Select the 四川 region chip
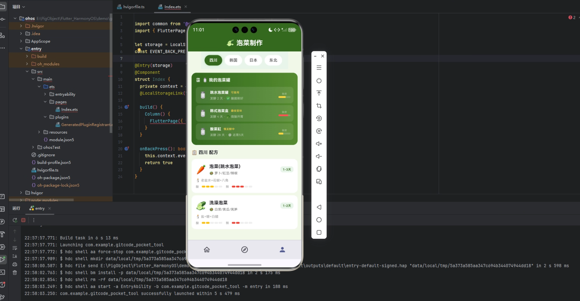Viewport: 580px width, 301px height. click(x=213, y=60)
